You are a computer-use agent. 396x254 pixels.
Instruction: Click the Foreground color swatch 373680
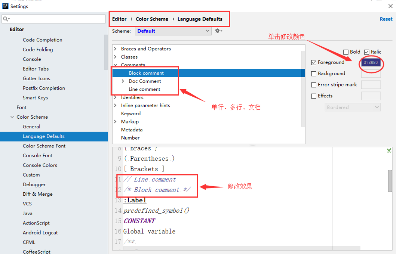point(371,62)
